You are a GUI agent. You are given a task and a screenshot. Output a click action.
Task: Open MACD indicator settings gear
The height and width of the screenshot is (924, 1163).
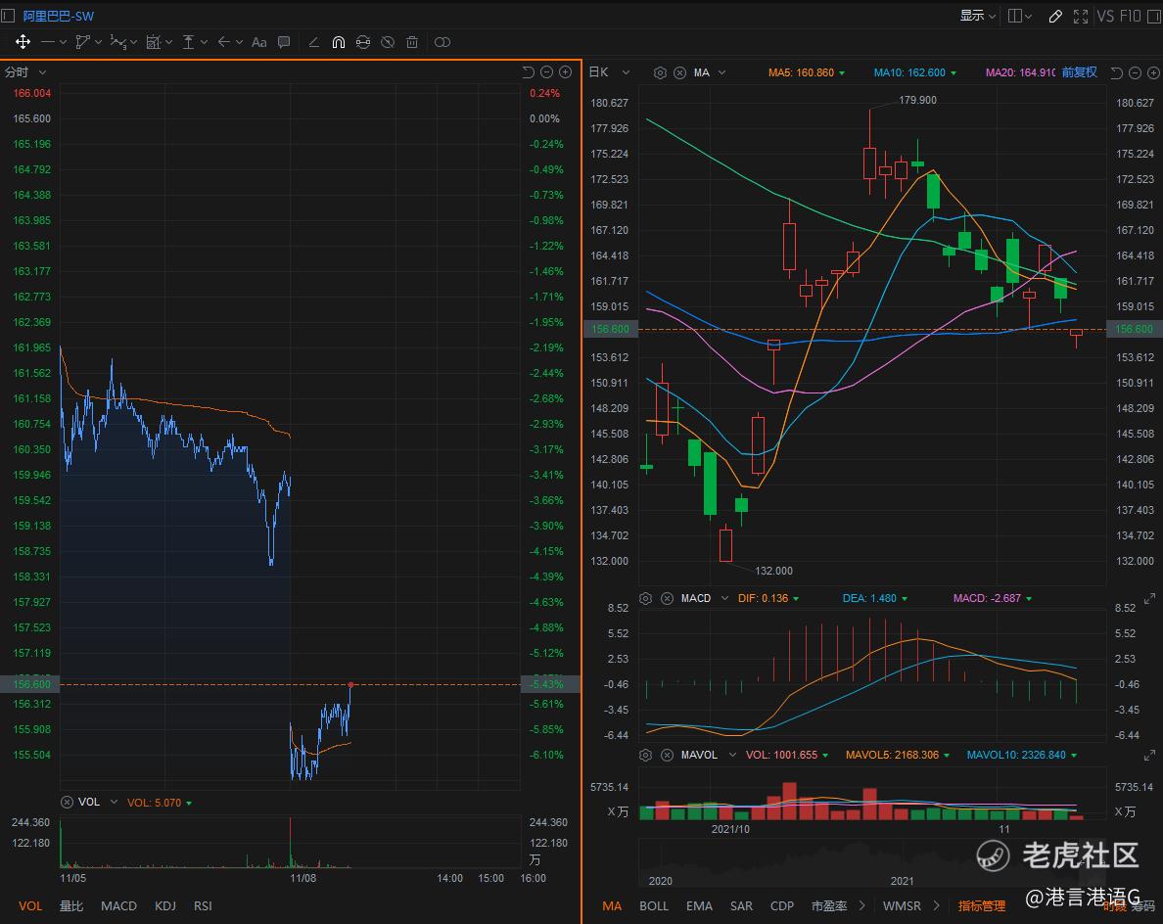(x=645, y=598)
